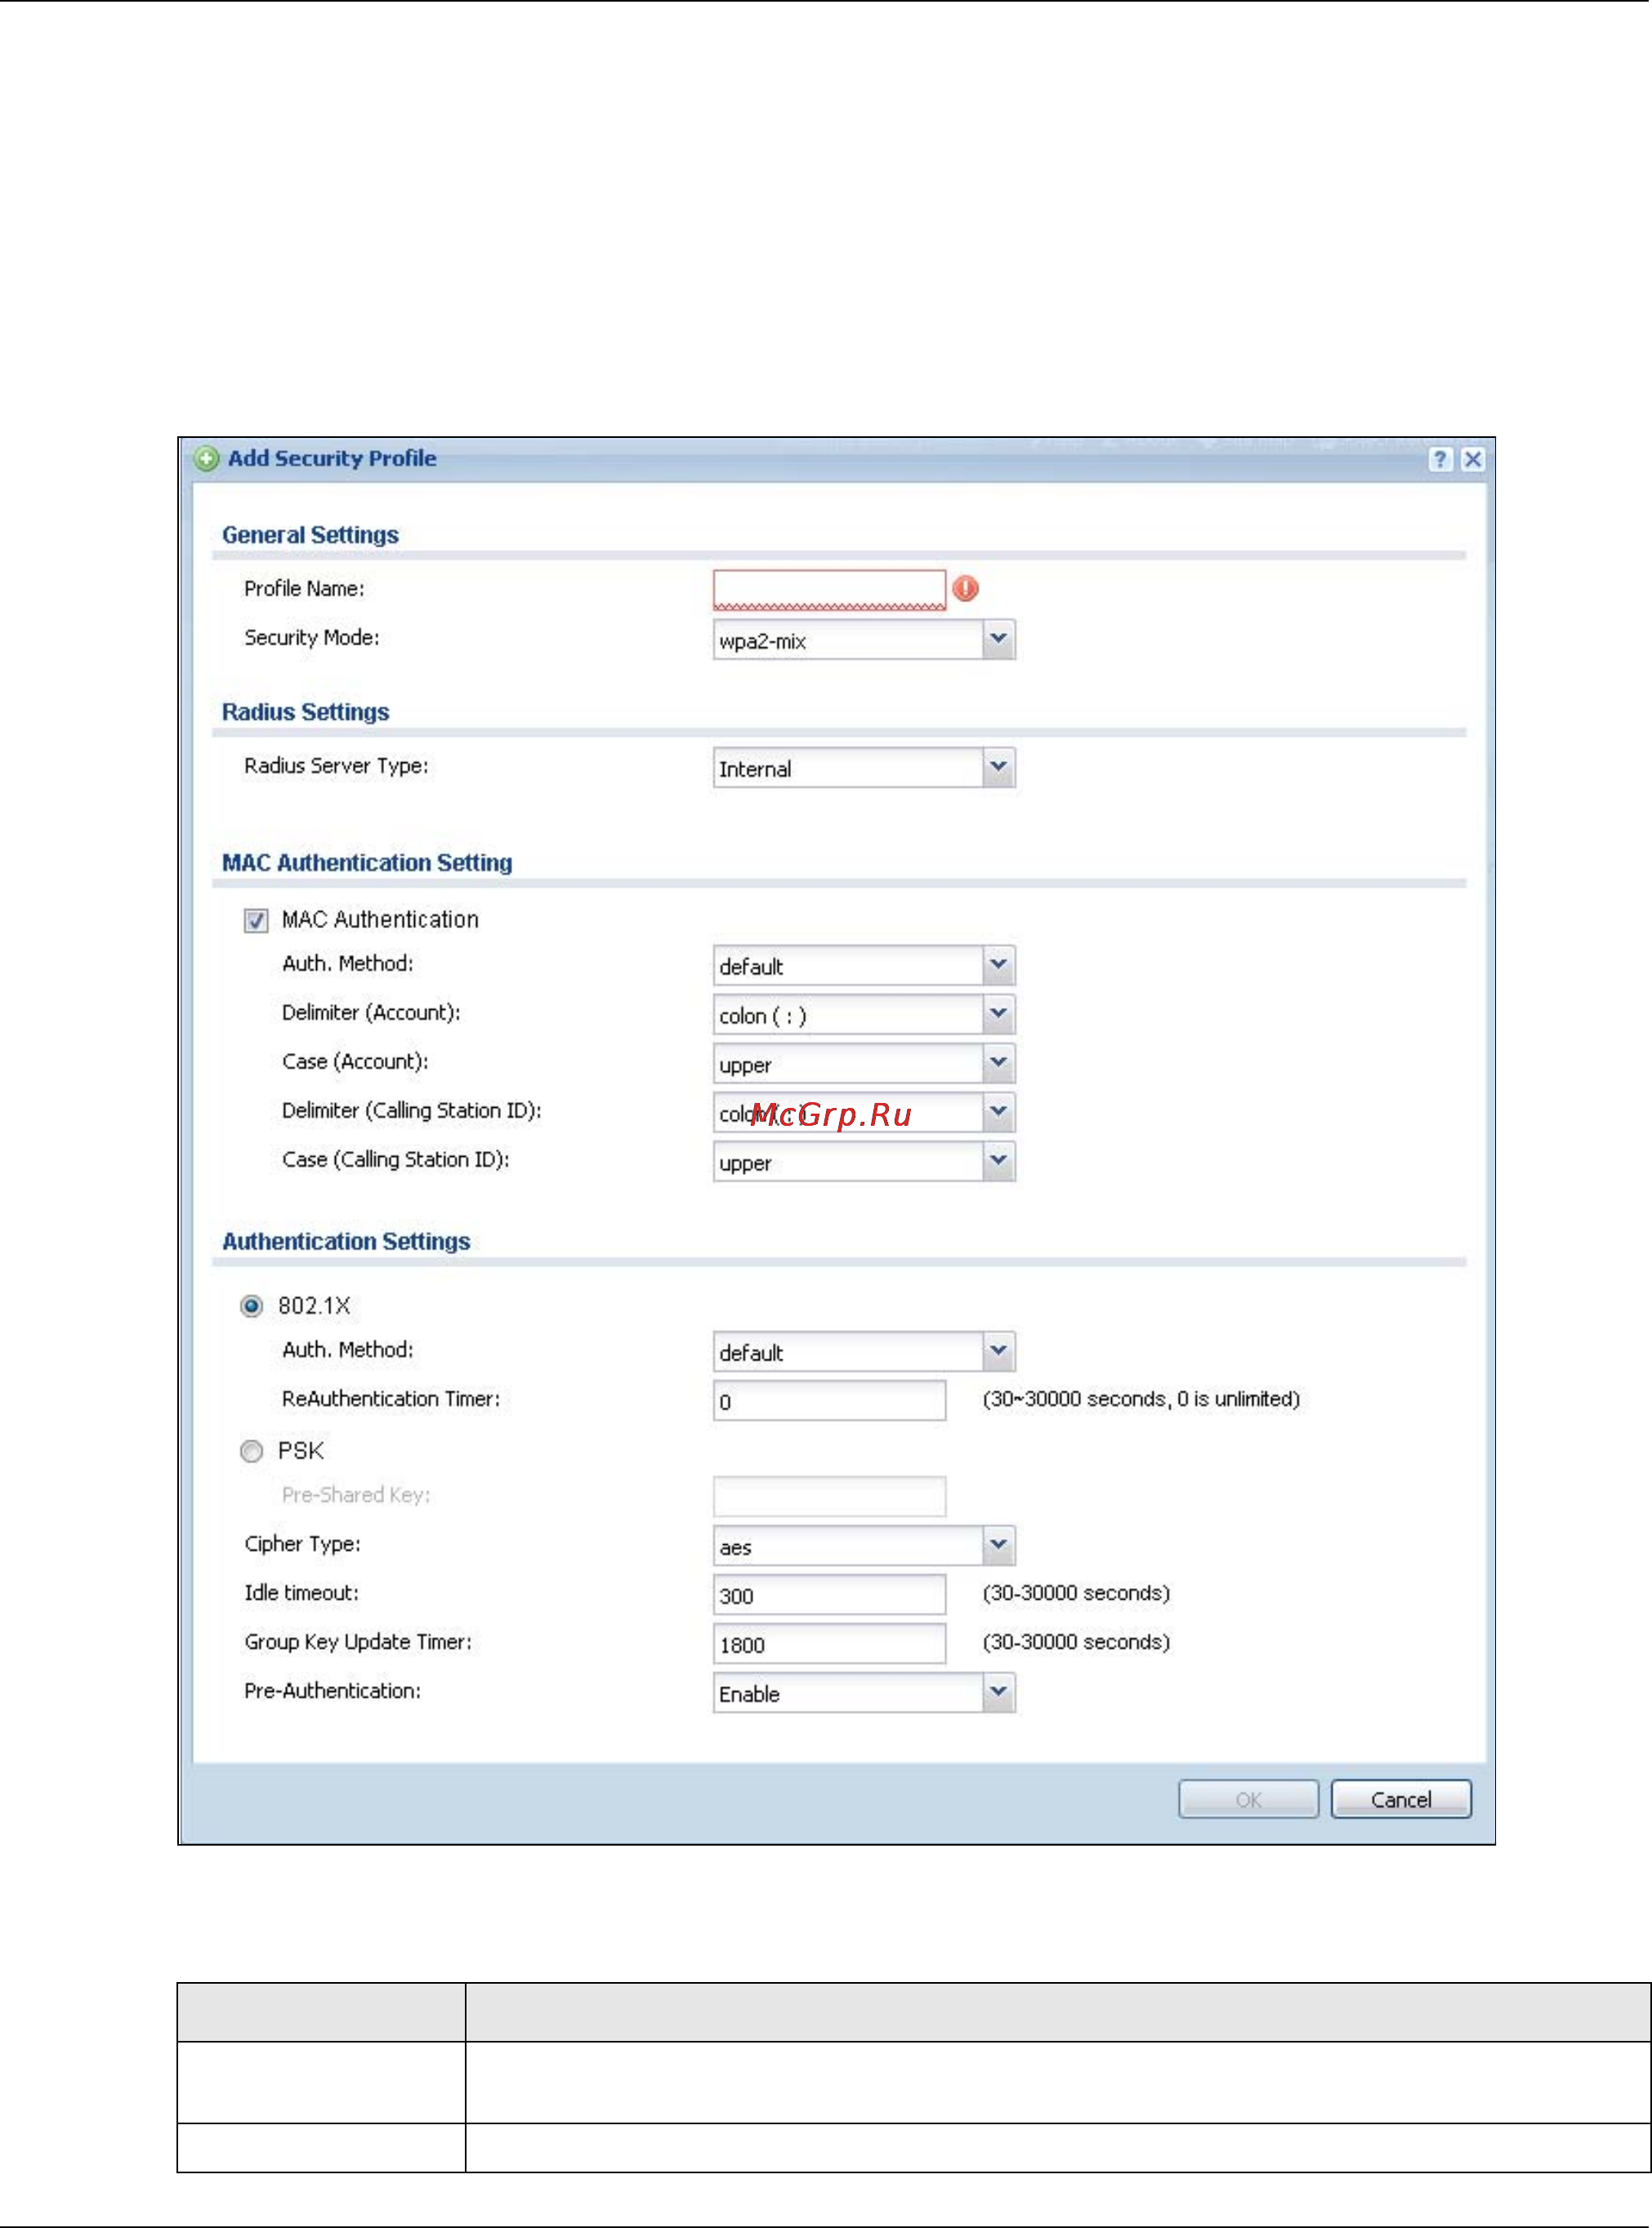Uncheck the MAC Authentication checkbox
Viewport: 1652px width, 2228px height.
256,921
